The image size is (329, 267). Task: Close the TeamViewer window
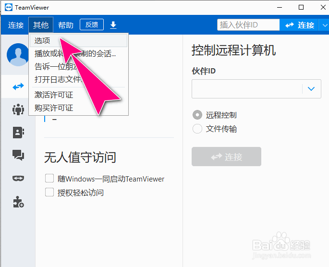(323, 7)
